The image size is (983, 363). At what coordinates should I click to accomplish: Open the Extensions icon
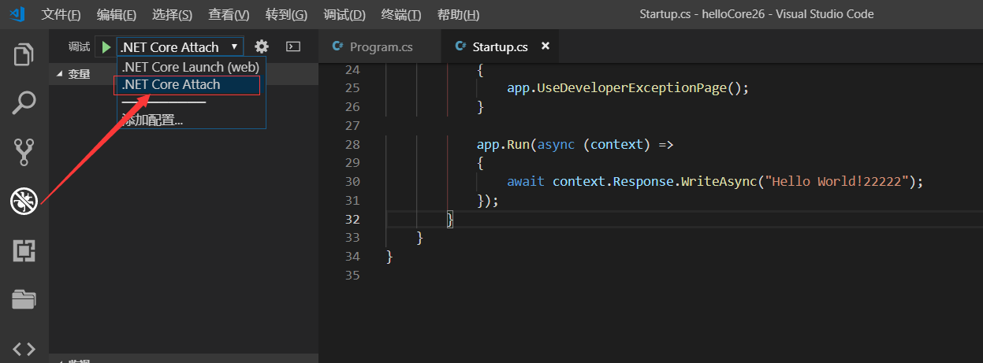pos(24,251)
